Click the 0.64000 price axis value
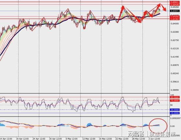181x140 pixels. [175, 24]
